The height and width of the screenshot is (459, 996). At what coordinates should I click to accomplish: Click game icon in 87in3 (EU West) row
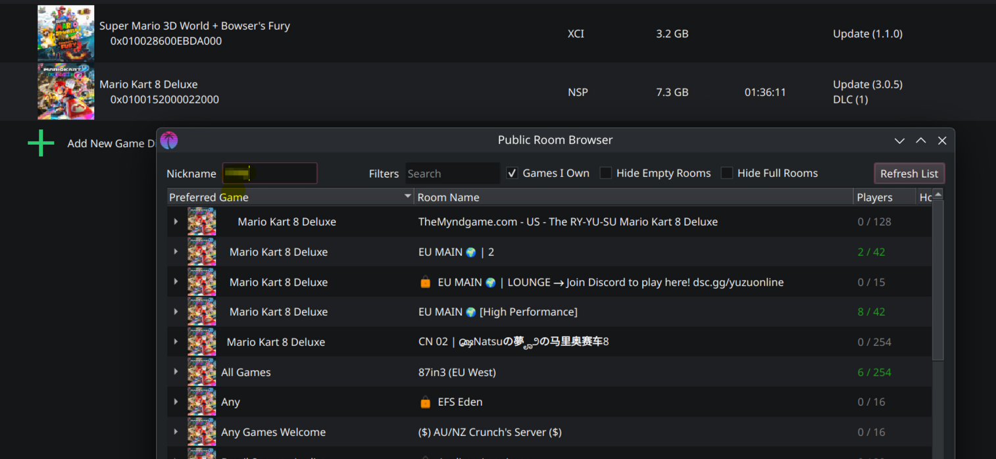tap(201, 372)
